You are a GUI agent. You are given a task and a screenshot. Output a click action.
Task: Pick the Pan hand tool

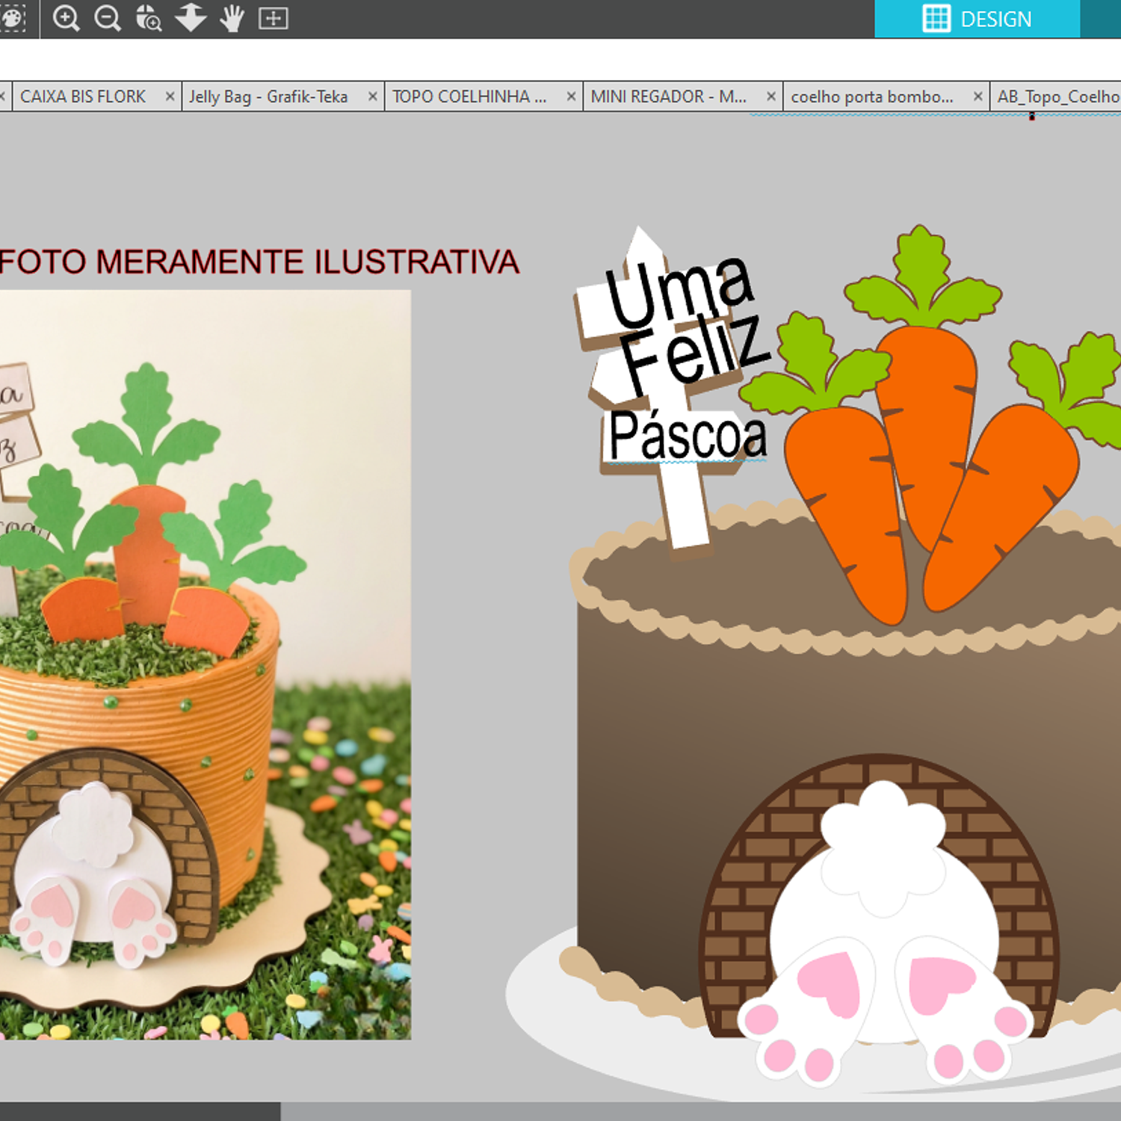click(x=232, y=18)
